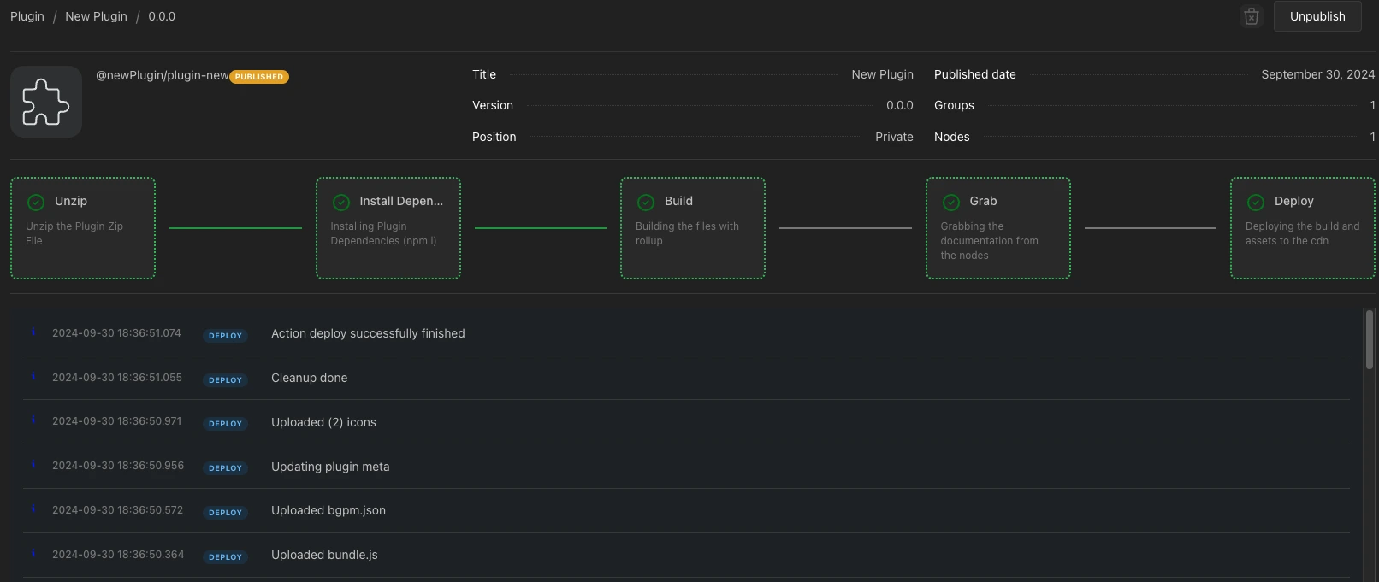Select the Unzip pipeline step card
Image resolution: width=1379 pixels, height=582 pixels.
[83, 228]
